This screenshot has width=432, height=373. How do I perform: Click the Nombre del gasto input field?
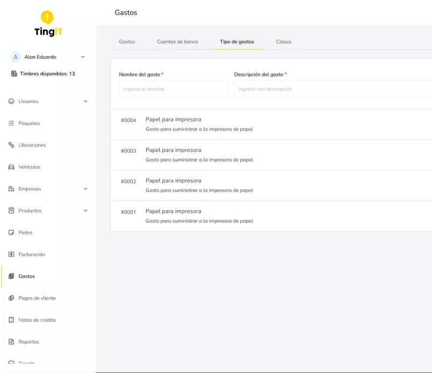[x=173, y=89]
